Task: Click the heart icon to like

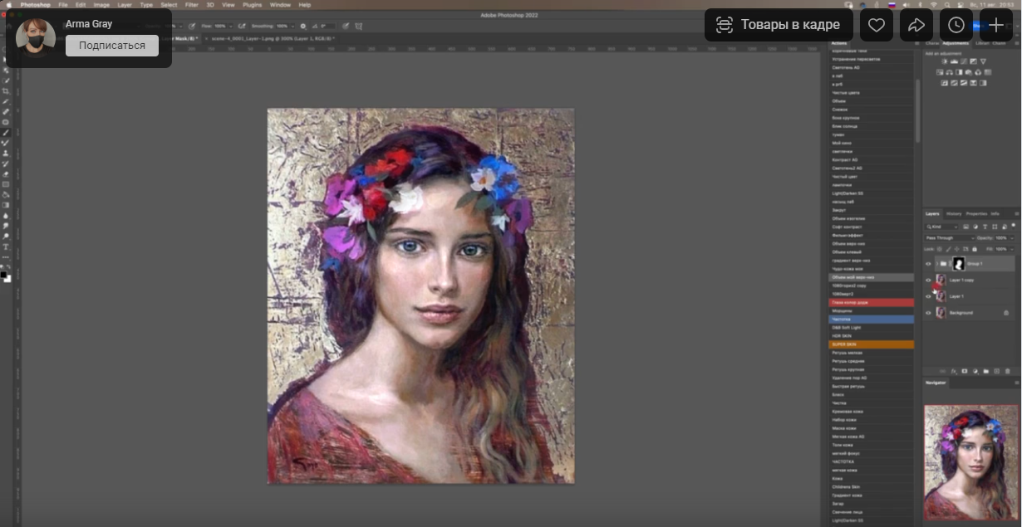Action: (876, 25)
